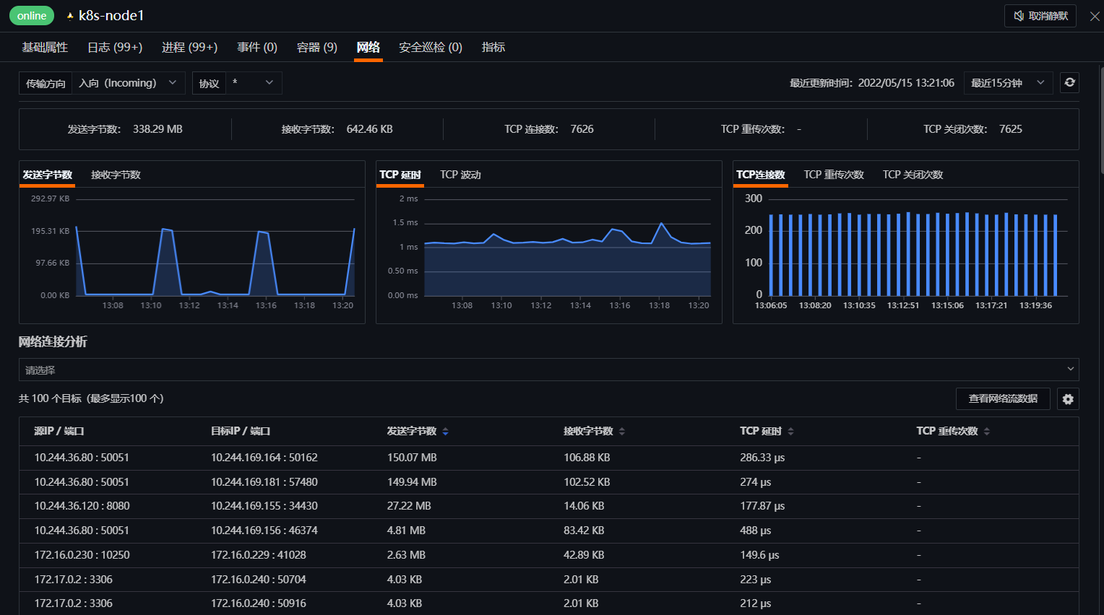
Task: Show the 接收字节数 chart tab
Action: pyautogui.click(x=116, y=175)
